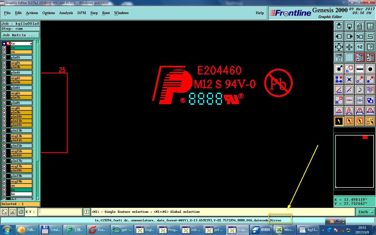This screenshot has width=376, height=235.
Task: Click the pan up arrow icon
Action: pyautogui.click(x=339, y=26)
